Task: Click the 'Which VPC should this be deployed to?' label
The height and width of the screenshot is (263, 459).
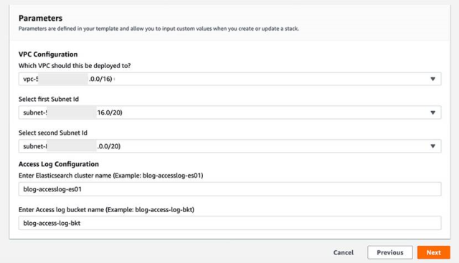Action: 75,66
